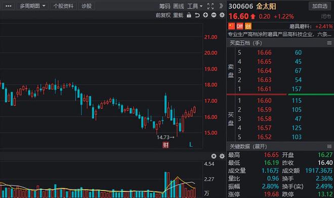
Task: Open 关键数据 panel menu icon
Action: tap(329, 146)
